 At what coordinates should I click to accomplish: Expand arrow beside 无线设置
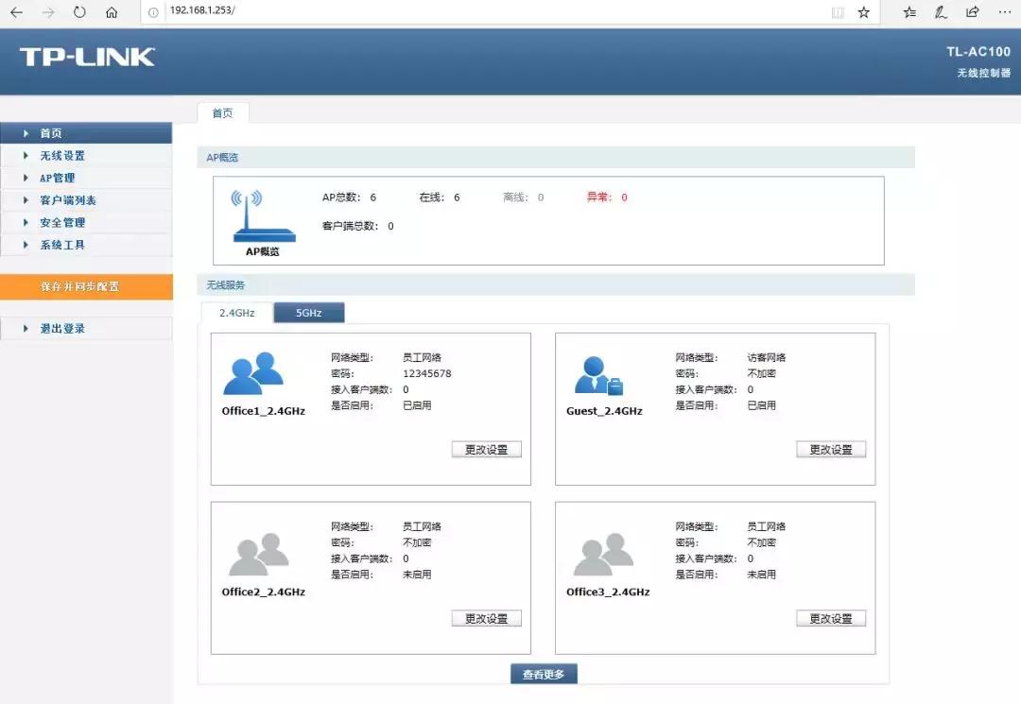pyautogui.click(x=26, y=156)
